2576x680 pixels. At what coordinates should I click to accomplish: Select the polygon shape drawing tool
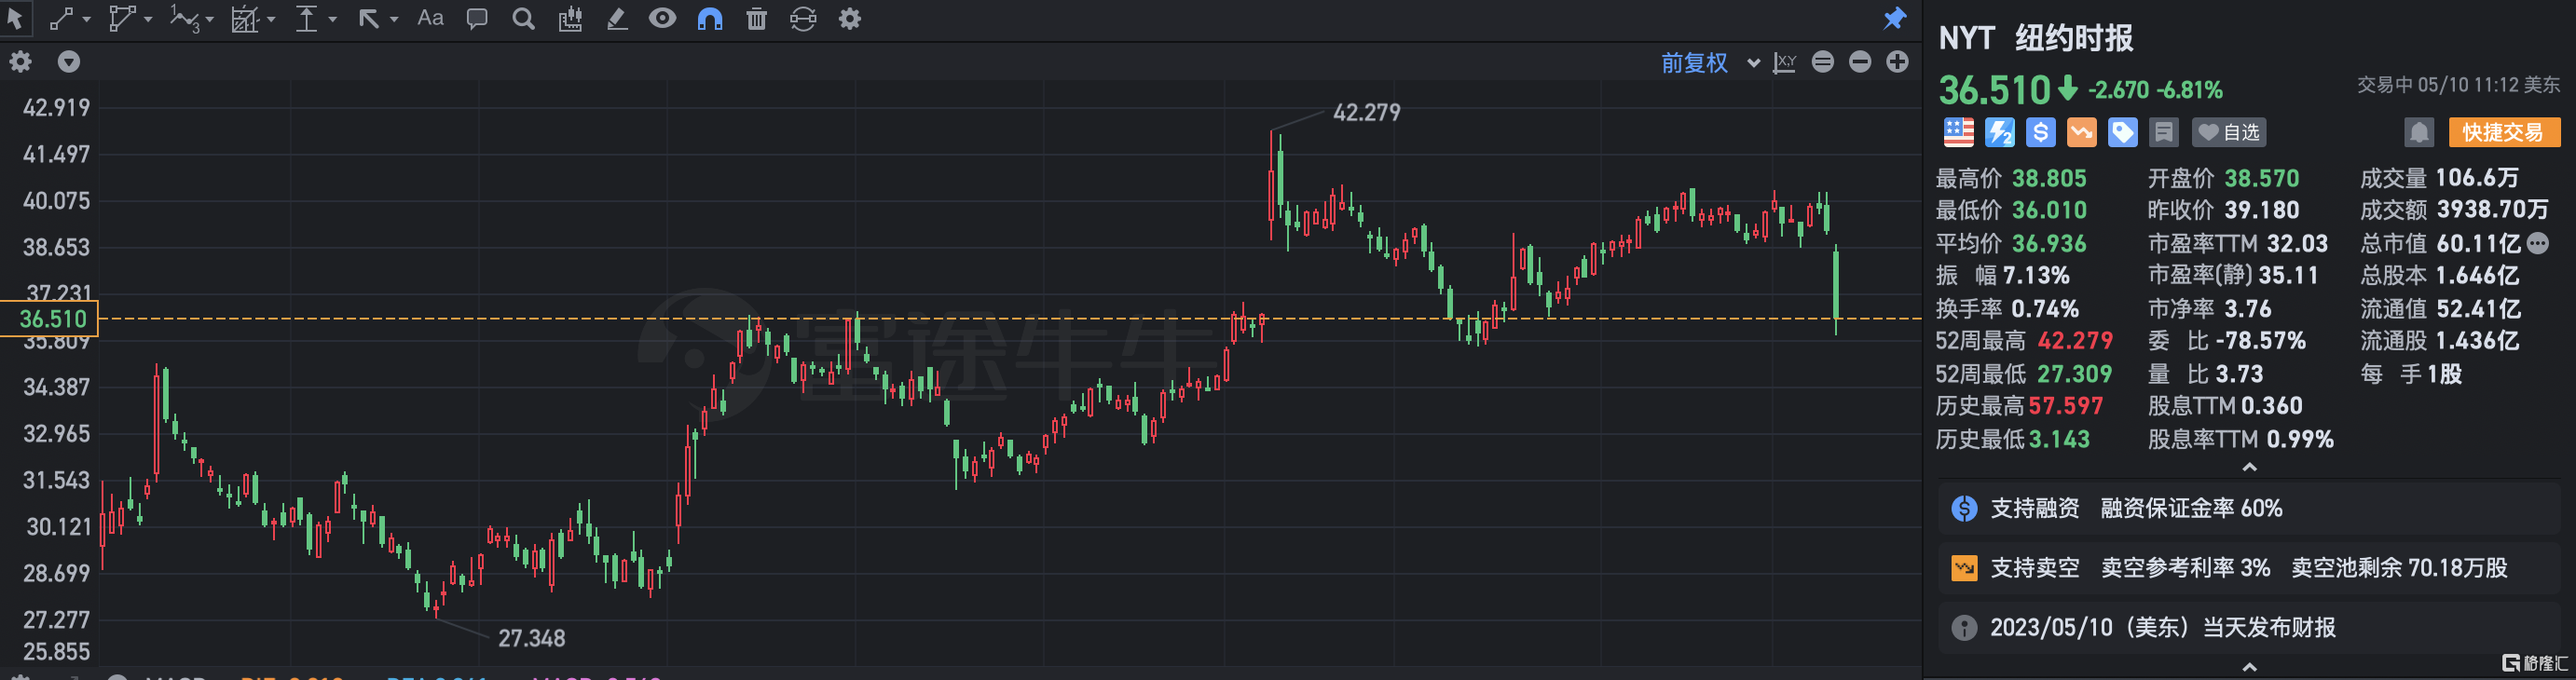(121, 18)
